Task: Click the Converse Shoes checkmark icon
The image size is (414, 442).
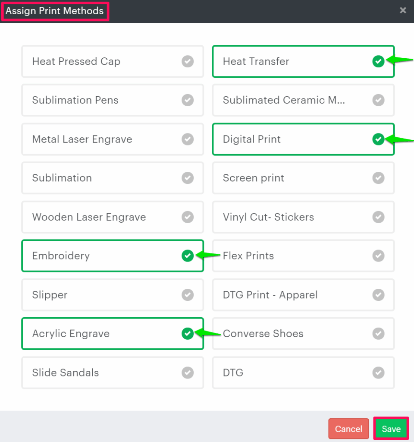Action: click(378, 334)
